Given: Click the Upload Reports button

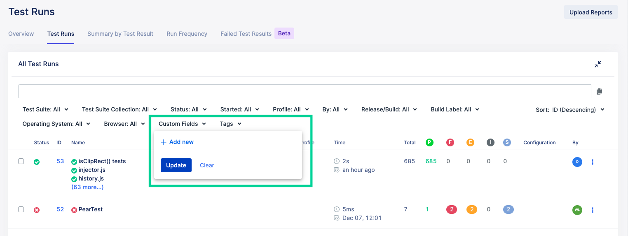Looking at the screenshot, I should tap(591, 12).
